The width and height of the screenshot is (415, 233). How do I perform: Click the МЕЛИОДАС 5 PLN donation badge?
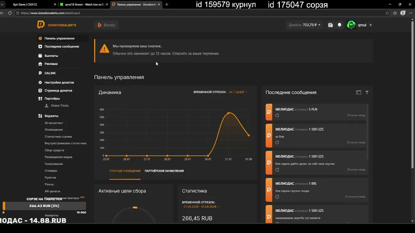tap(269, 112)
